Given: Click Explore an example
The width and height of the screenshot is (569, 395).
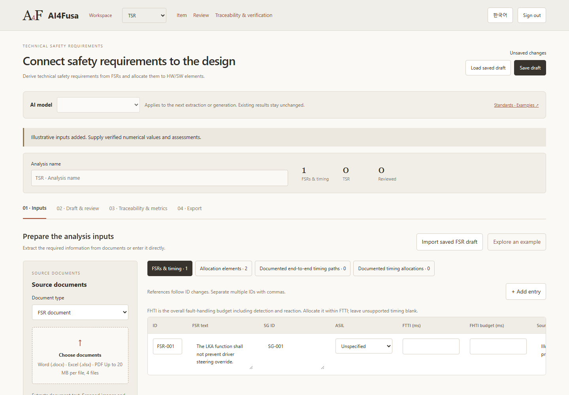Looking at the screenshot, I should click(x=517, y=242).
